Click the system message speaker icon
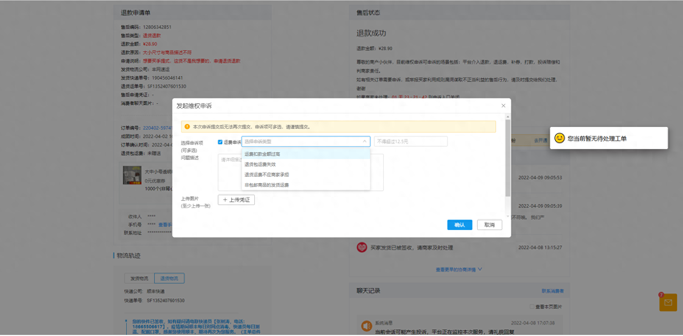This screenshot has width=683, height=336. tap(366, 326)
